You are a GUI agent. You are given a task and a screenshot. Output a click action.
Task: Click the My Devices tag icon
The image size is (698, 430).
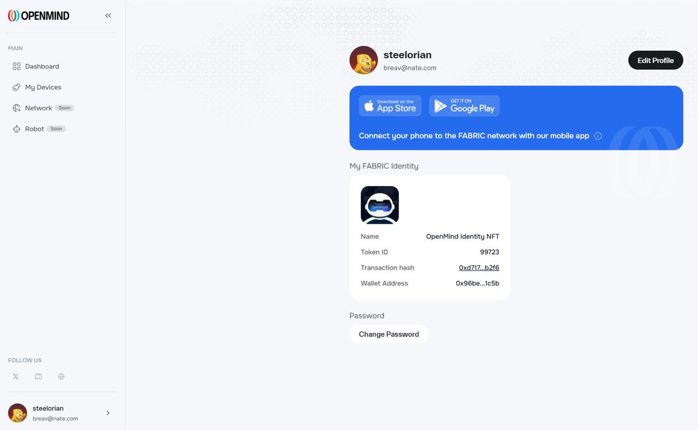tap(17, 87)
